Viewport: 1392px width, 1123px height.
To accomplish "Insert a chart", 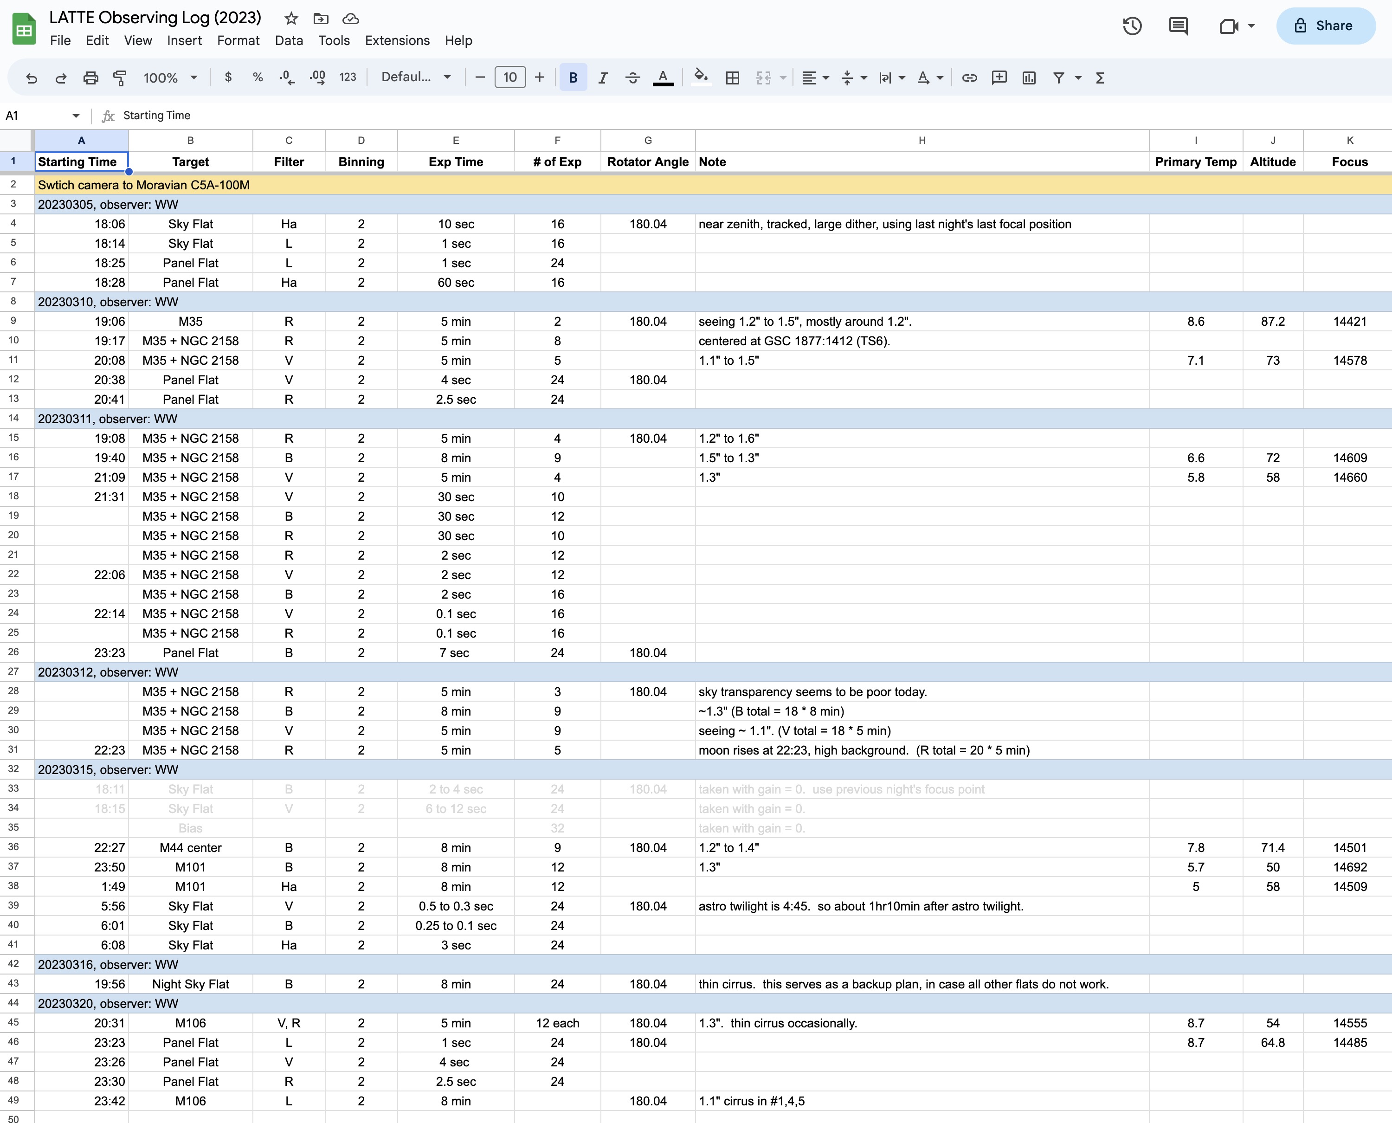I will coord(1029,77).
